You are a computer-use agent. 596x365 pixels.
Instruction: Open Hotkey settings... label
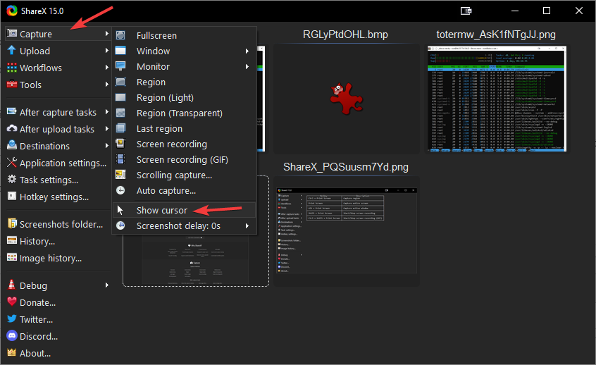pyautogui.click(x=54, y=197)
